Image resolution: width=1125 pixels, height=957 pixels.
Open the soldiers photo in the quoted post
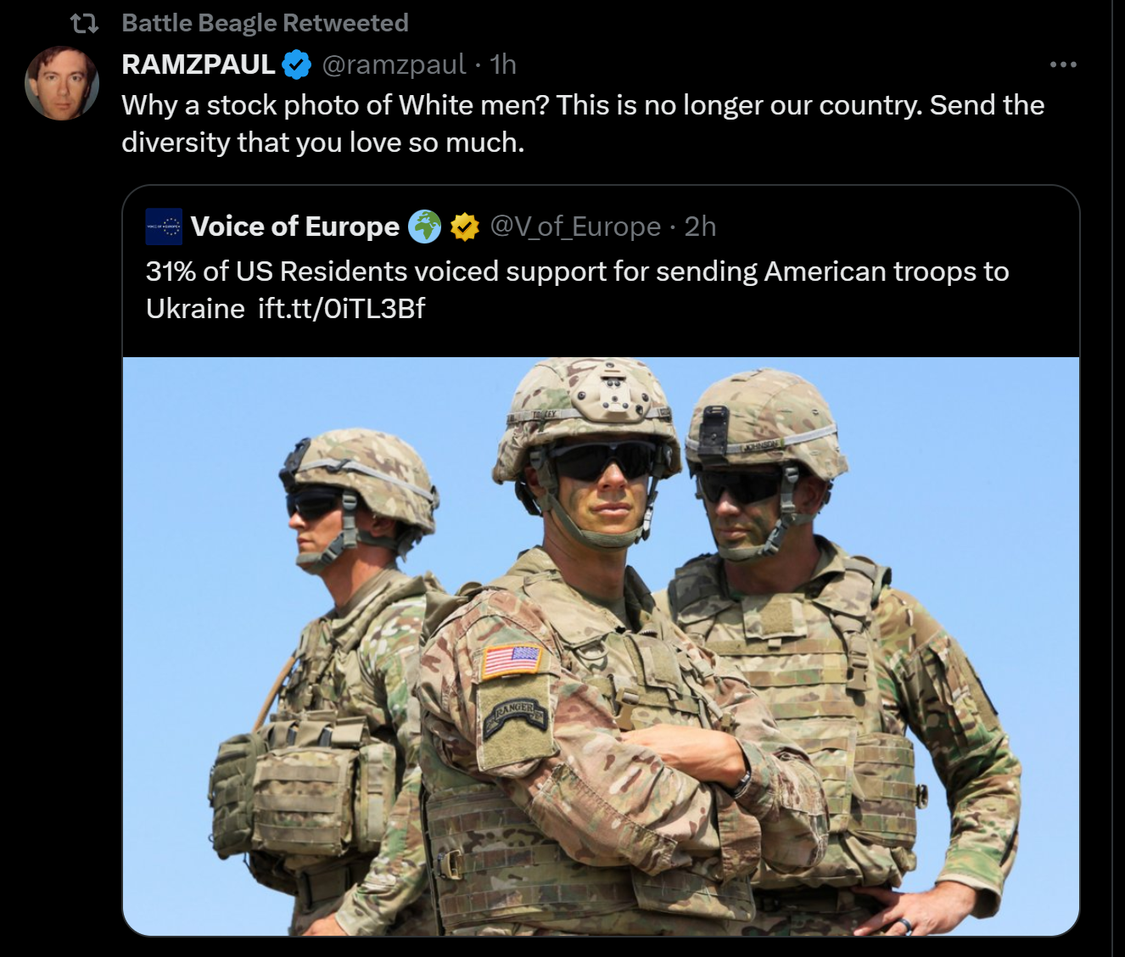click(601, 645)
